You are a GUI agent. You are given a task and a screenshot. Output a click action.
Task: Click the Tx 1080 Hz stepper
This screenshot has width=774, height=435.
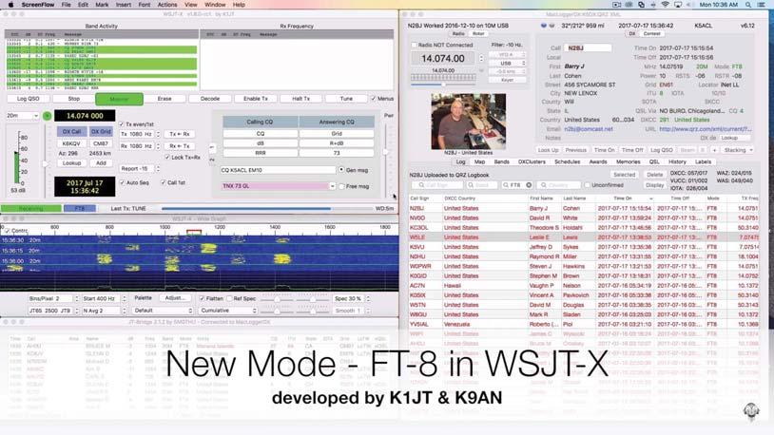point(158,134)
